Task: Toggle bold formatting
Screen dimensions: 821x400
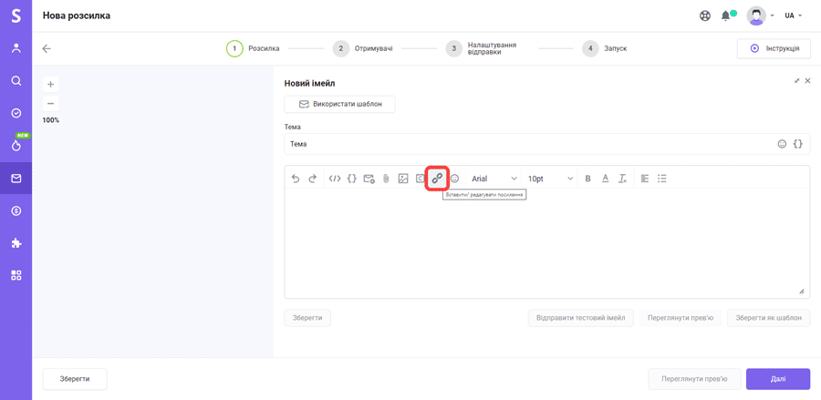Action: [587, 179]
